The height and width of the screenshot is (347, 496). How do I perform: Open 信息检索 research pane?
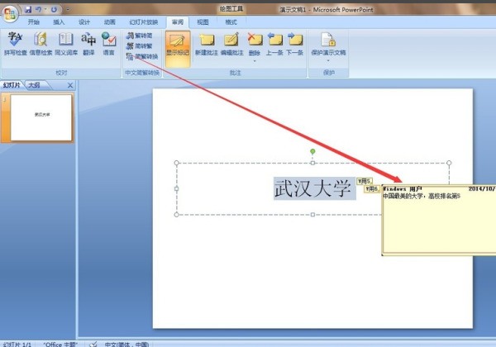(x=41, y=44)
